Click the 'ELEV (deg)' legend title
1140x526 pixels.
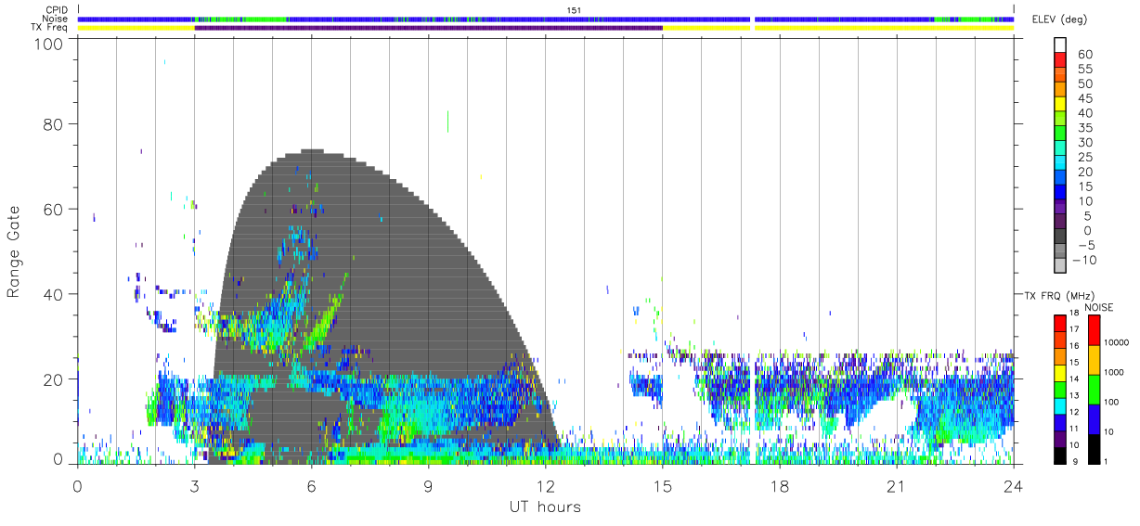1060,19
